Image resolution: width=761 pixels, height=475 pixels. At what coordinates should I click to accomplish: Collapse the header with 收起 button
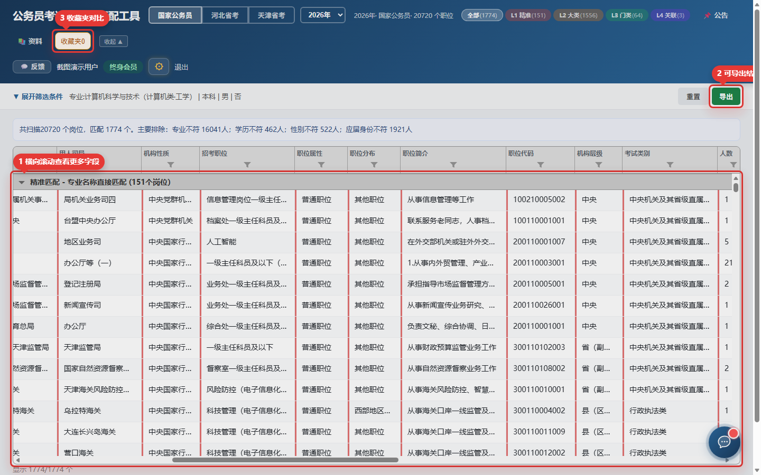114,41
